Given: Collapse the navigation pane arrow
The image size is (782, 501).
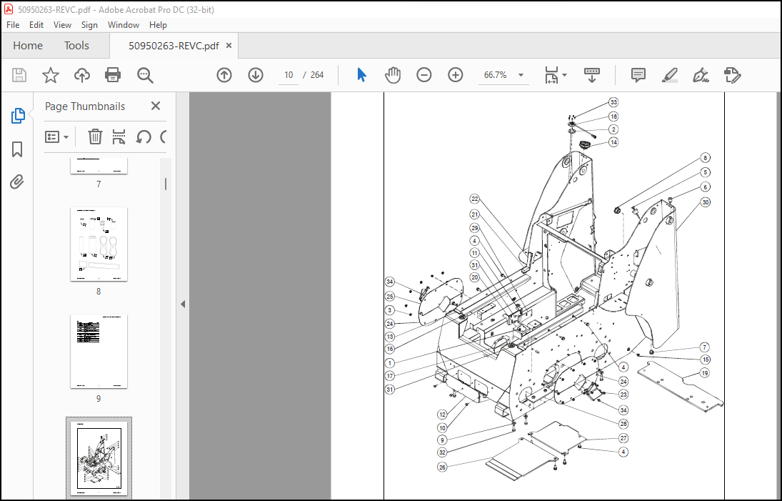Looking at the screenshot, I should tap(183, 304).
